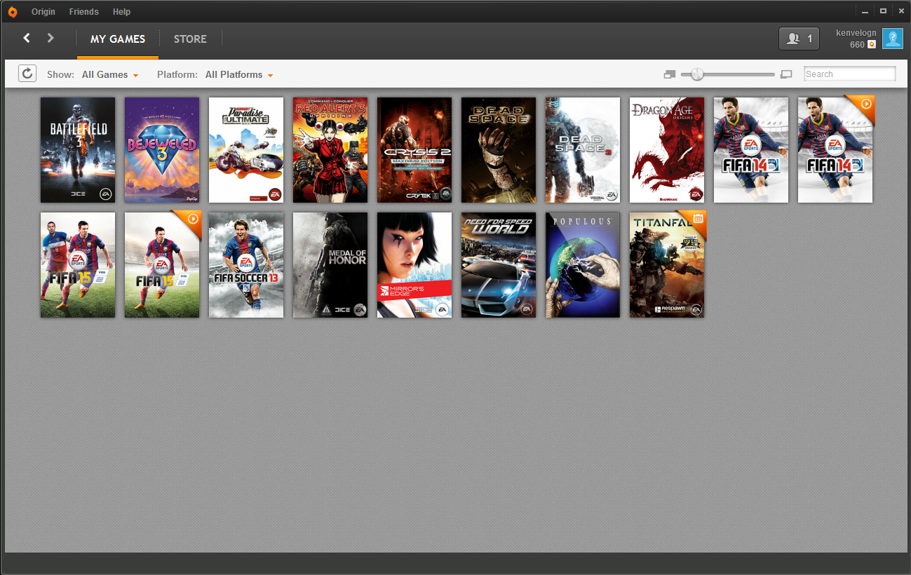Select the Medal of Honor game tile
This screenshot has height=575, width=911.
click(x=330, y=265)
